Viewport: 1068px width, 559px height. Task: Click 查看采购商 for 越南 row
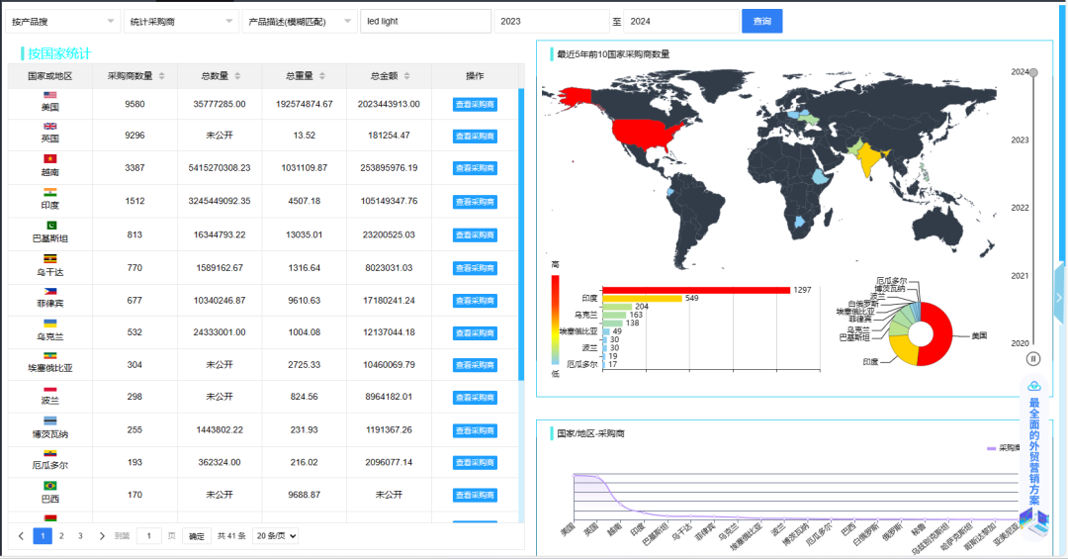pos(475,168)
